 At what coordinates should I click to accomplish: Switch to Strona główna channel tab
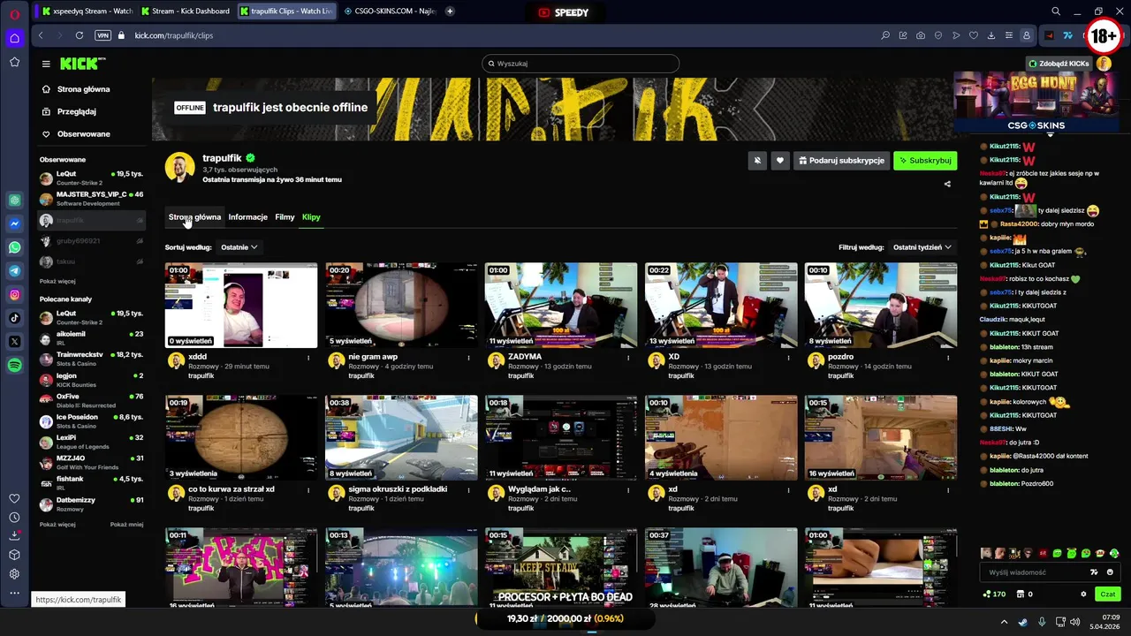click(x=194, y=217)
